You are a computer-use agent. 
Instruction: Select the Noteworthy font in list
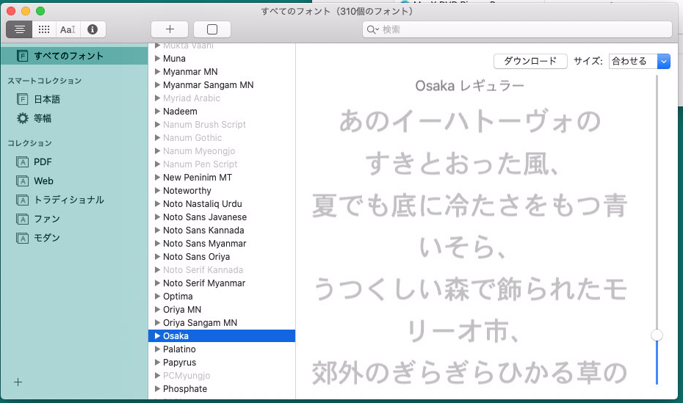[187, 191]
